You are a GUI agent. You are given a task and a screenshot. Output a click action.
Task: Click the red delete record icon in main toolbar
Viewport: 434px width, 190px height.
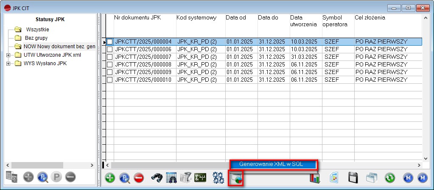(139, 178)
